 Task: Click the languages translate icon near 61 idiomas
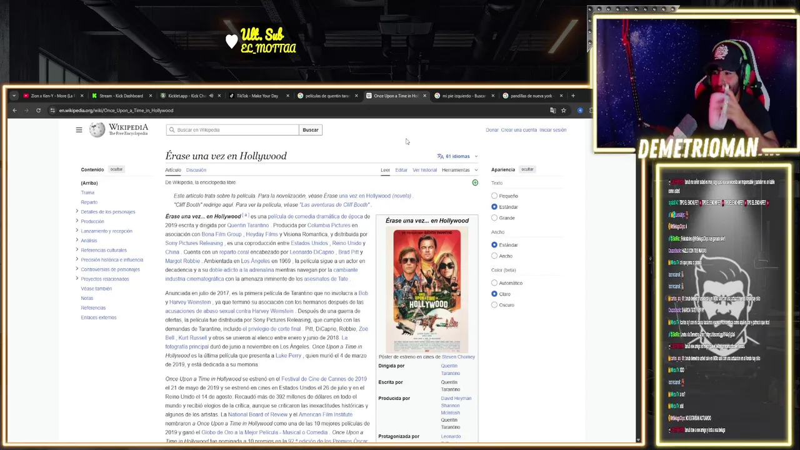point(440,156)
